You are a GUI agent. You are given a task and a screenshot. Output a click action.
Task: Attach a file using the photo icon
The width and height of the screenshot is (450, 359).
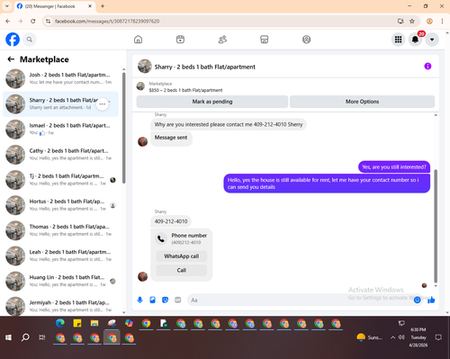[x=152, y=300]
